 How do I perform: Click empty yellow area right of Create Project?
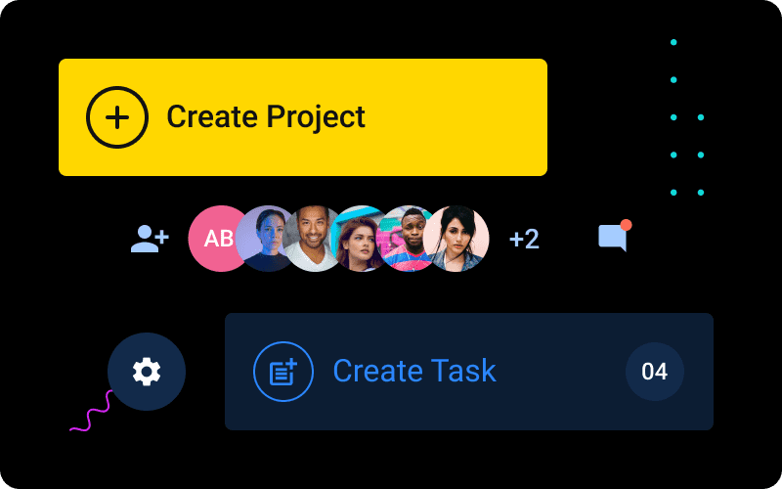point(459,117)
